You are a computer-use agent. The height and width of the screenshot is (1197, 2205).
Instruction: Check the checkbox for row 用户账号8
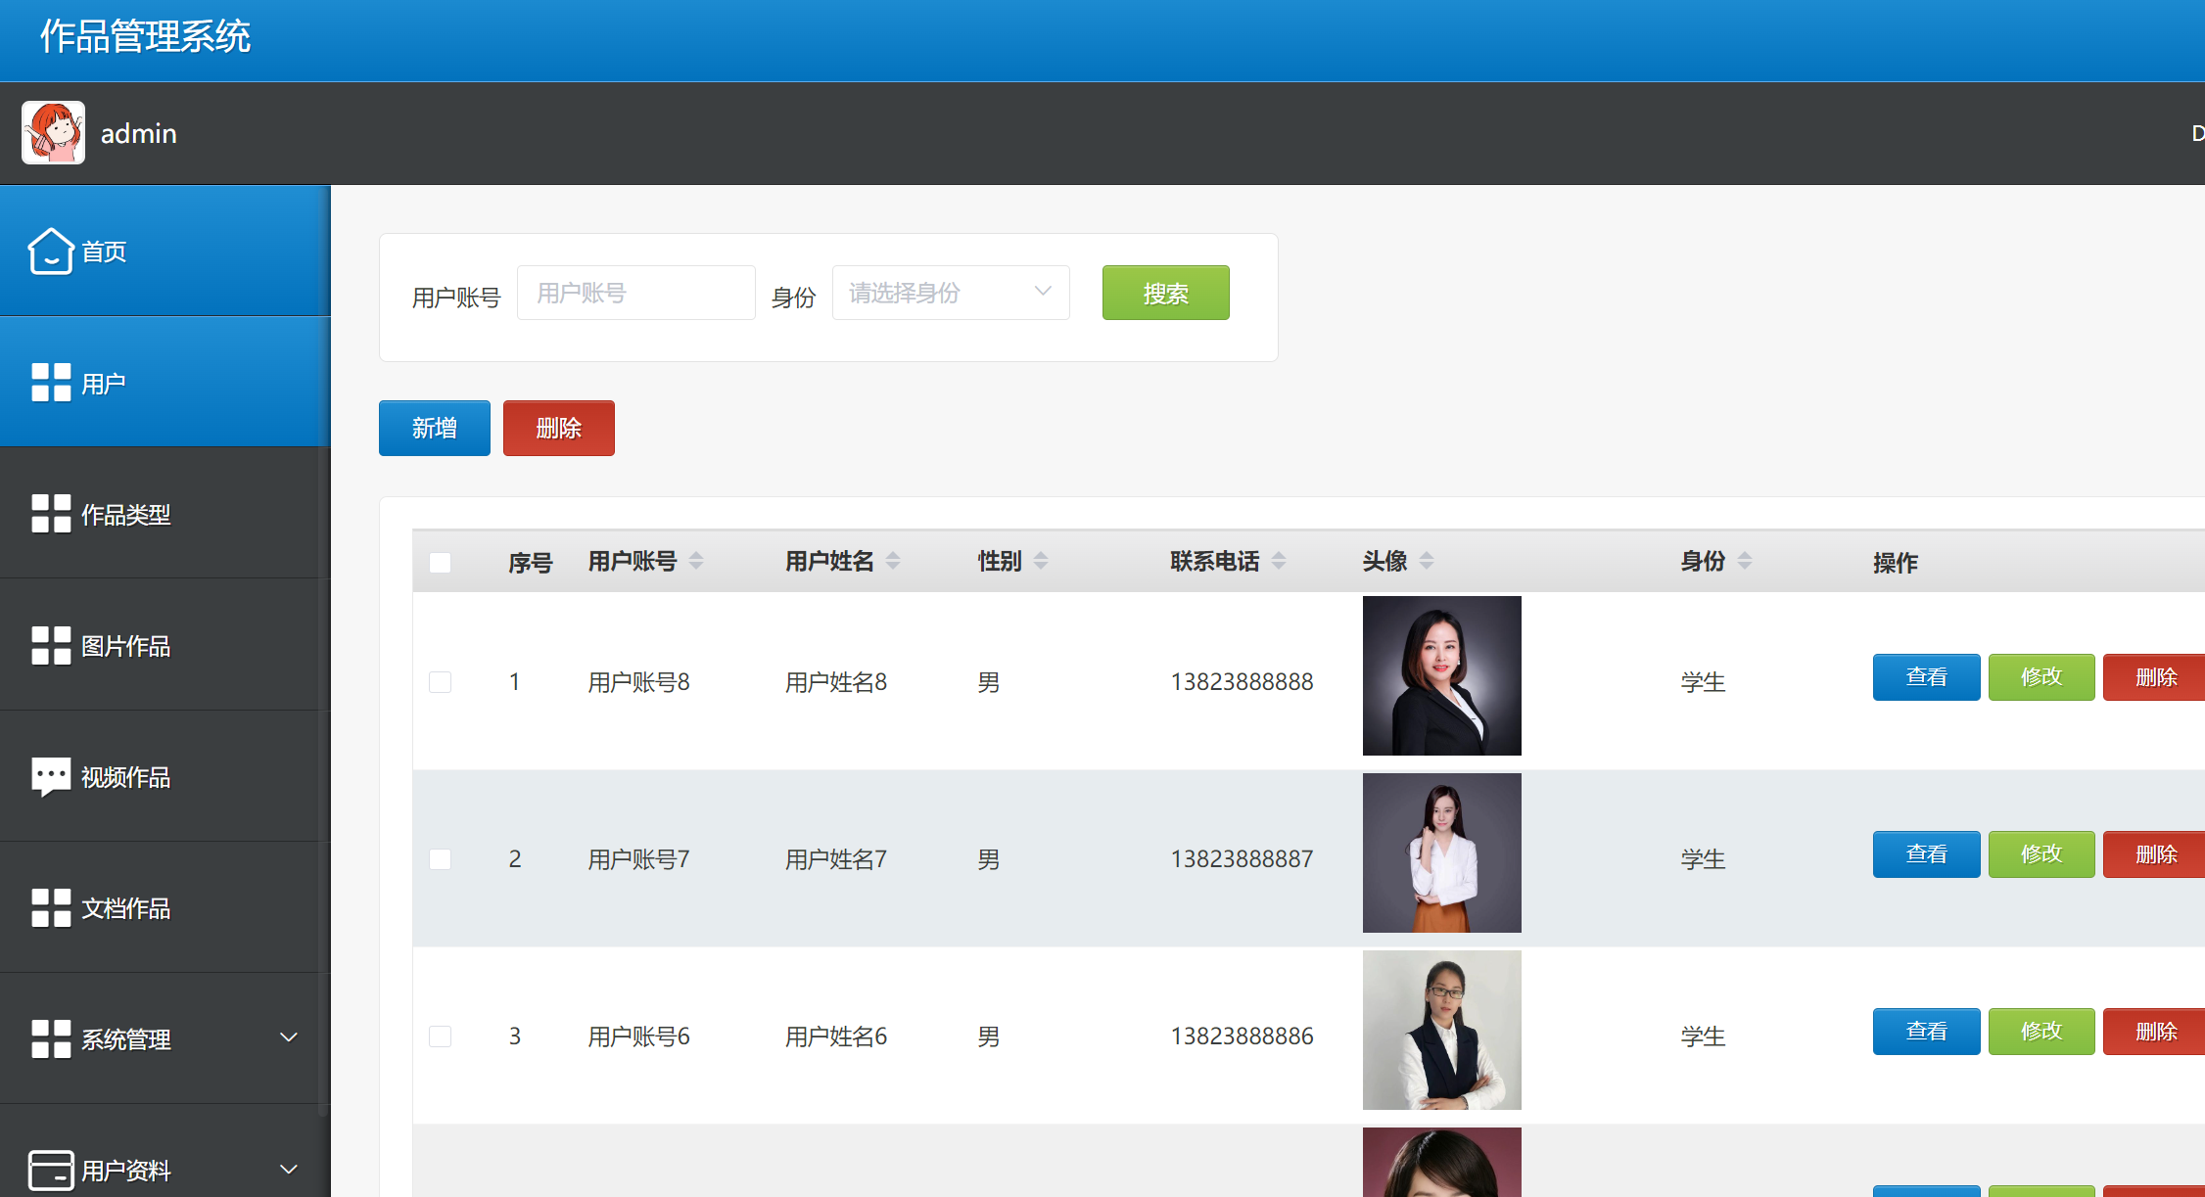pos(440,682)
